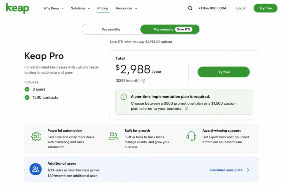Click the blue Additional users icon
The height and width of the screenshot is (188, 282).
[x=36, y=169]
